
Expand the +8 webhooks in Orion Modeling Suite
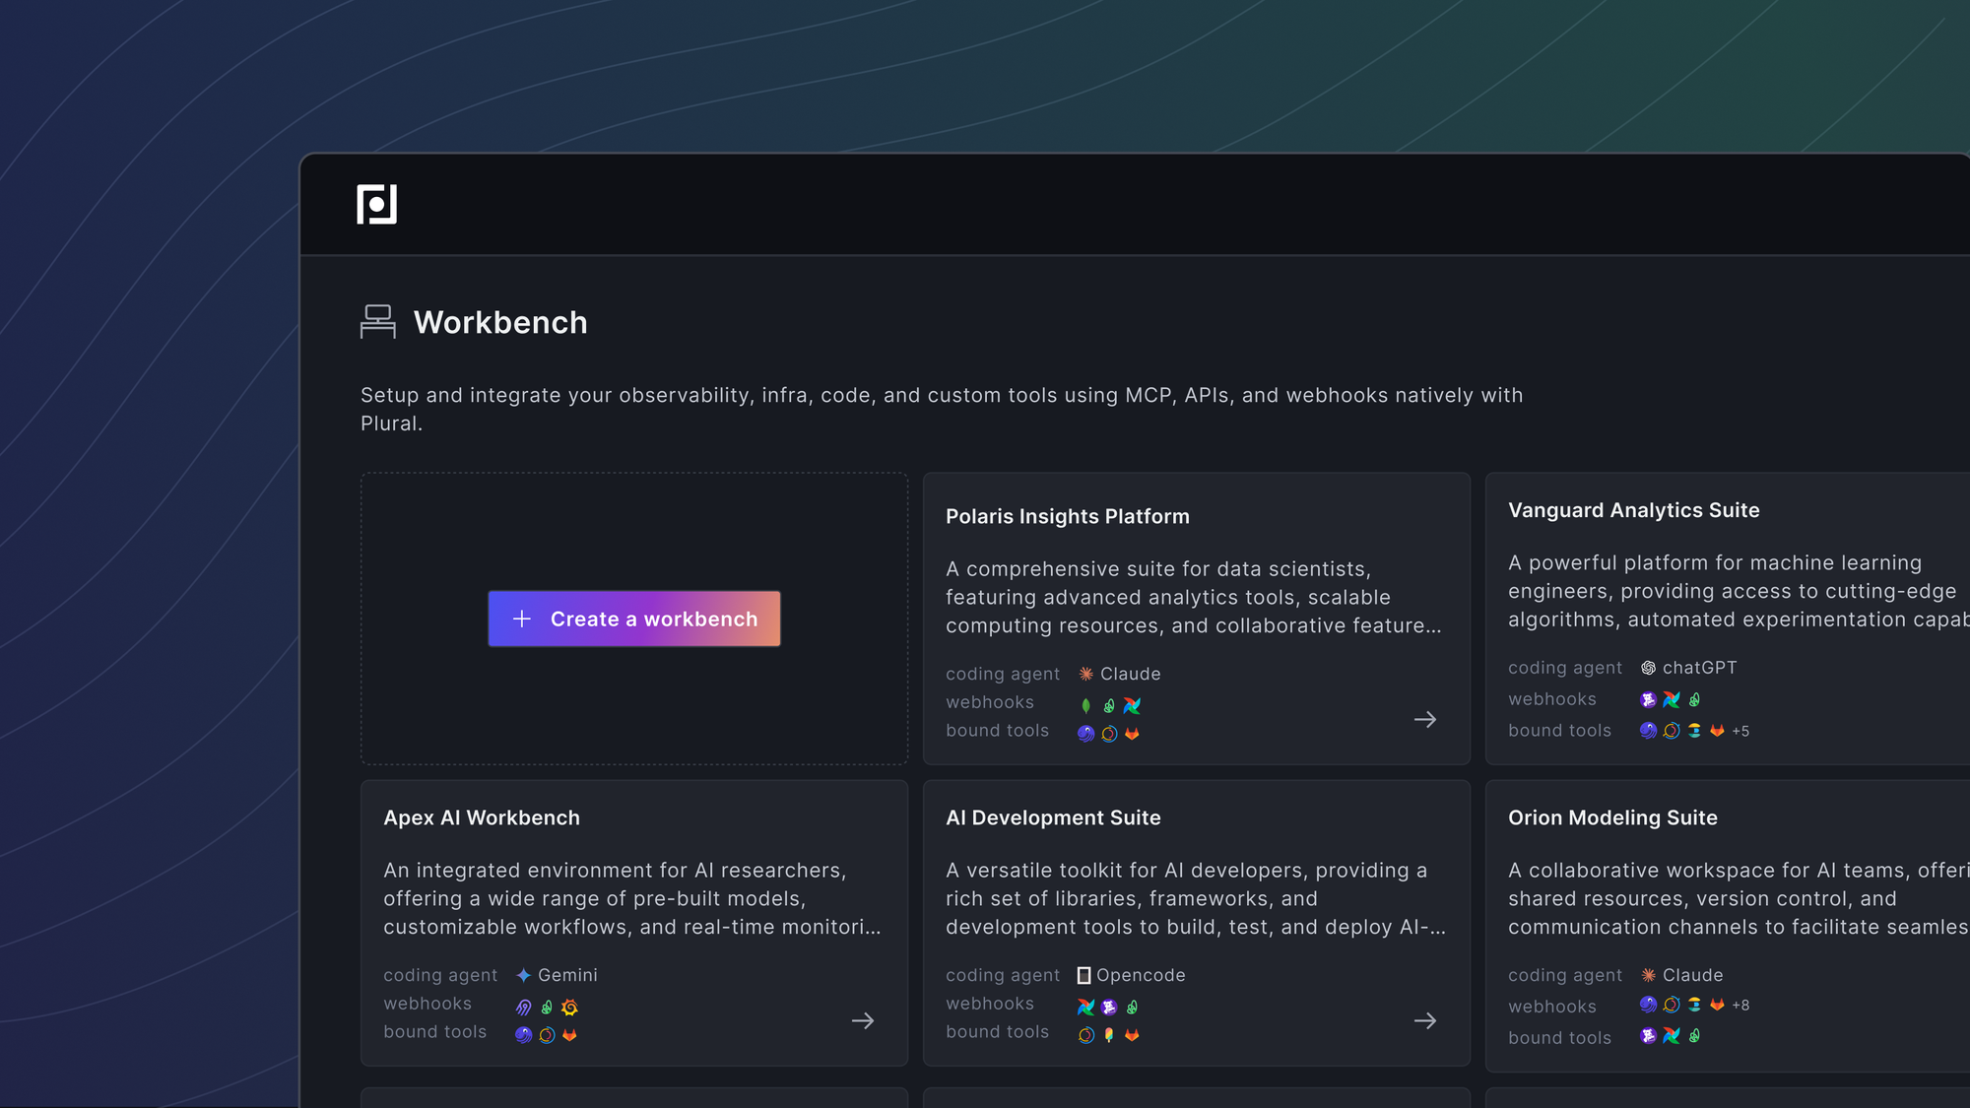1740,1006
